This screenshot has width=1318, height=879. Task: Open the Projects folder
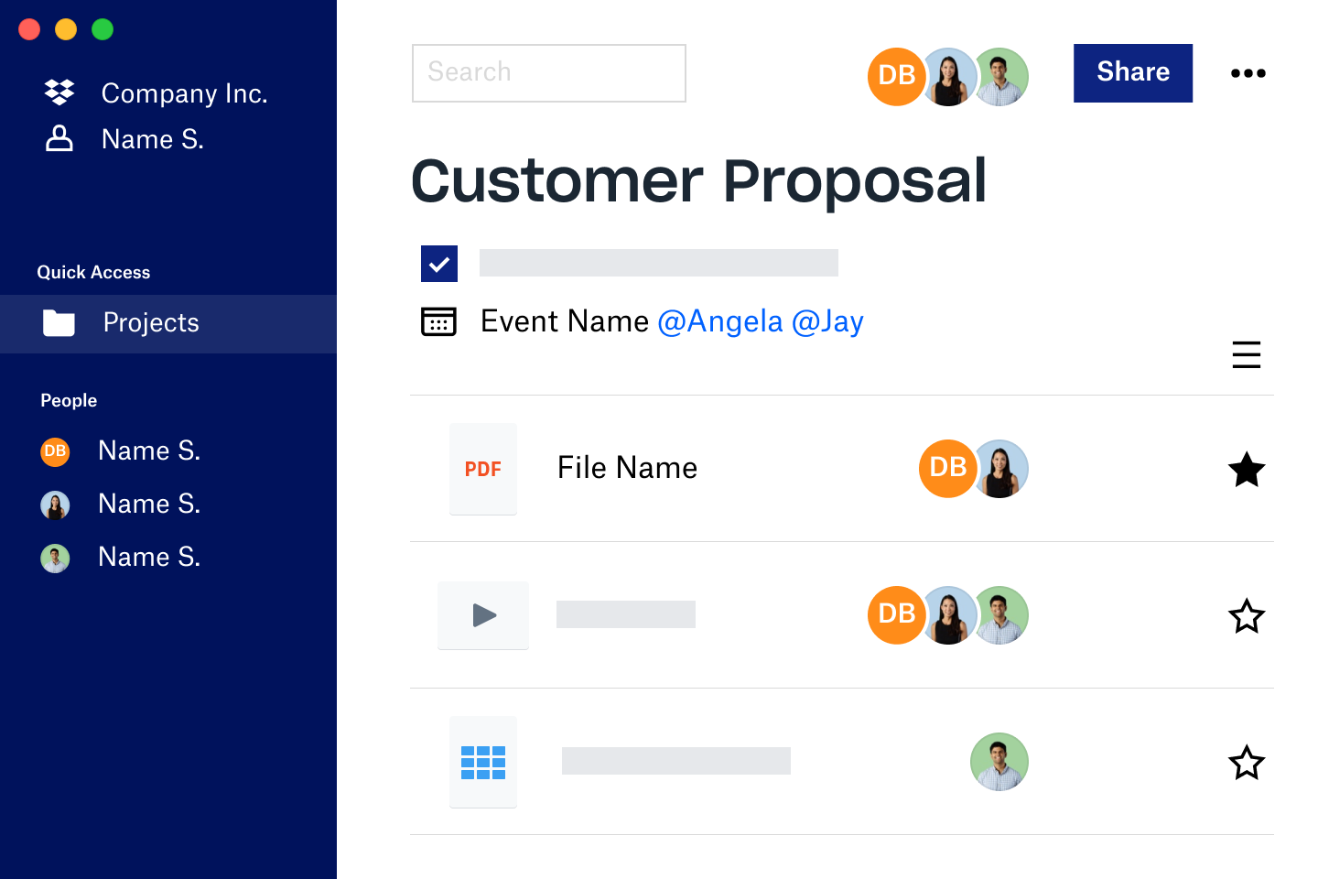coord(151,323)
